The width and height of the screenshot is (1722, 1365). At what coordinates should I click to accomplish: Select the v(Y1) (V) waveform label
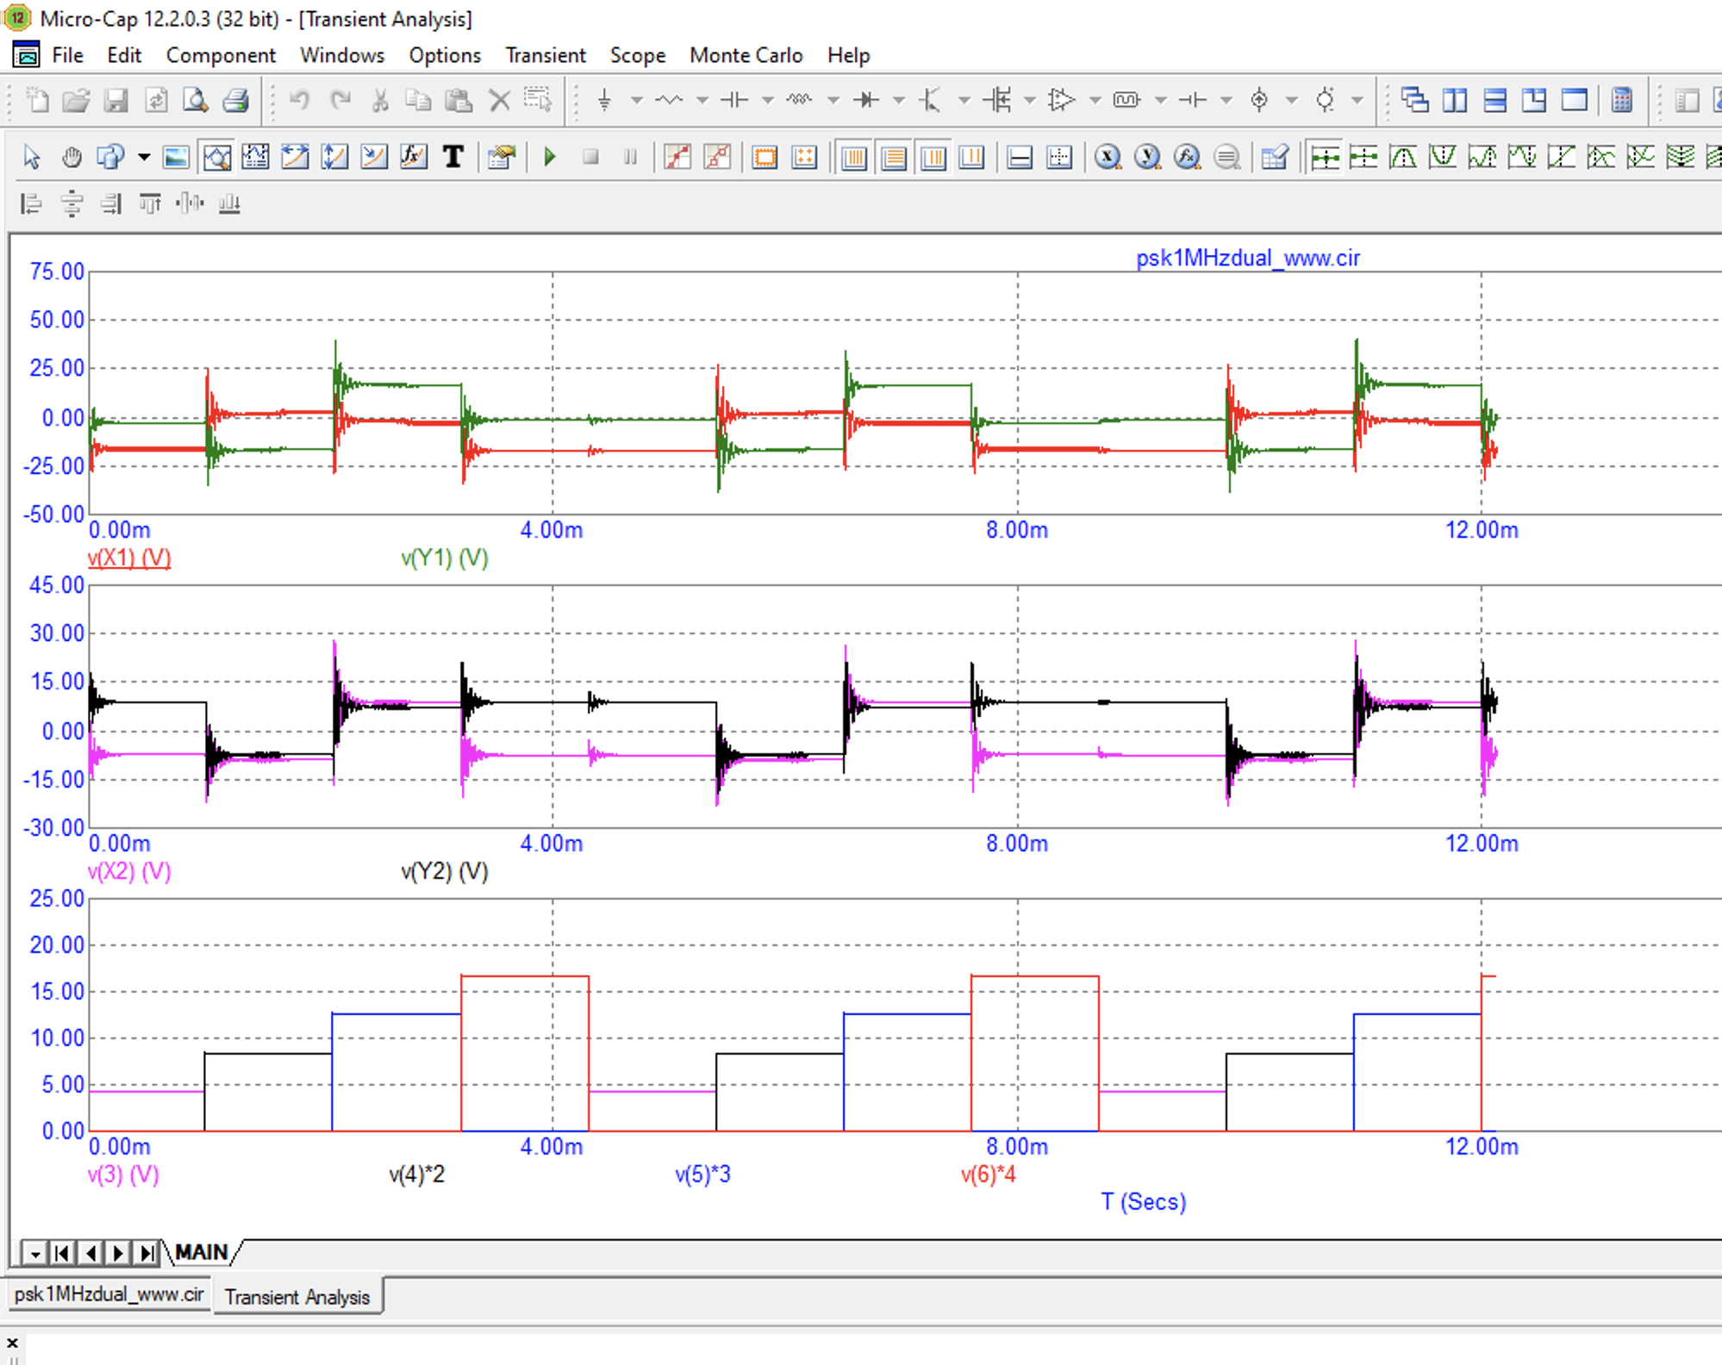445,558
